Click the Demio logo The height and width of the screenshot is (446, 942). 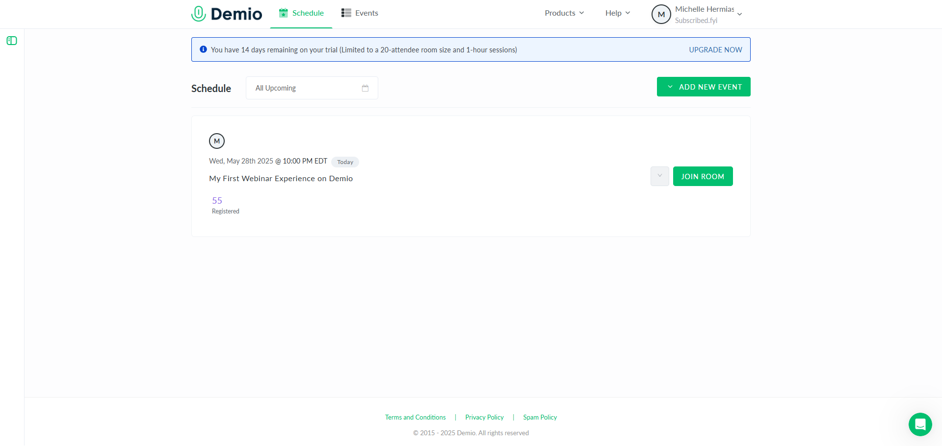point(227,14)
